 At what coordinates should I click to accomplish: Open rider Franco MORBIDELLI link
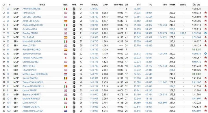pos(33,86)
